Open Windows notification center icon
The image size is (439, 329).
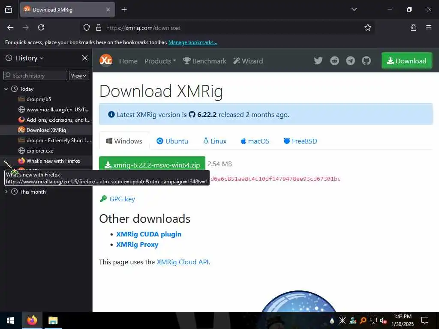click(x=425, y=320)
